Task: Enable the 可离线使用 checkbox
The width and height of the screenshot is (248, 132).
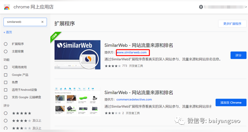Action: point(6,67)
